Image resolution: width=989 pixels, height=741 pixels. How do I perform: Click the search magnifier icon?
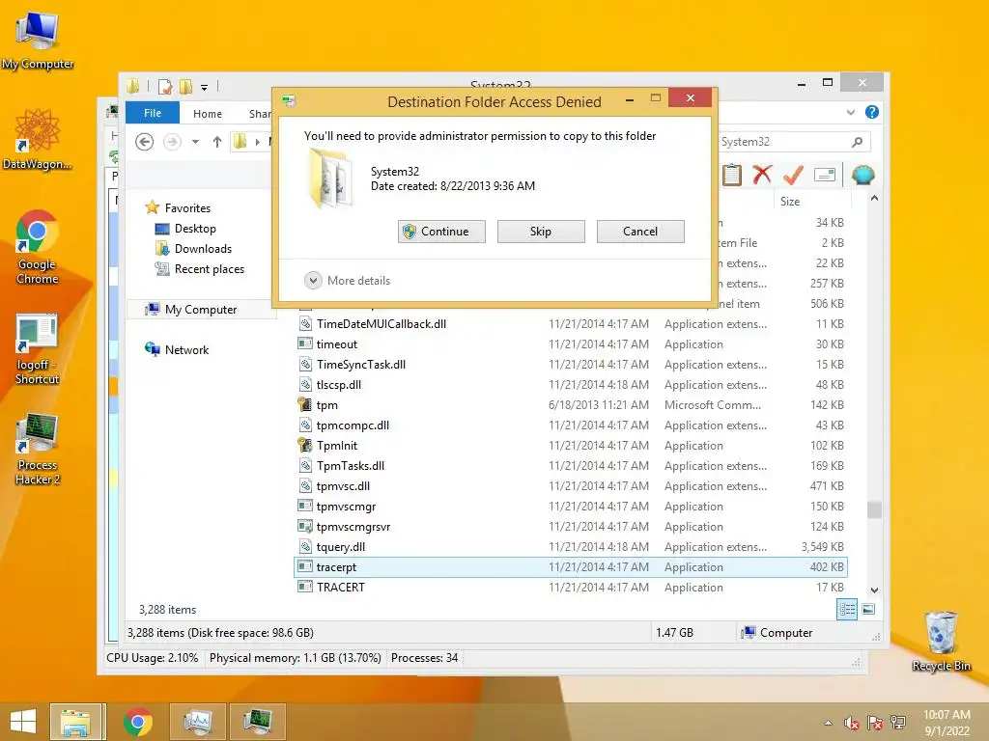(858, 142)
